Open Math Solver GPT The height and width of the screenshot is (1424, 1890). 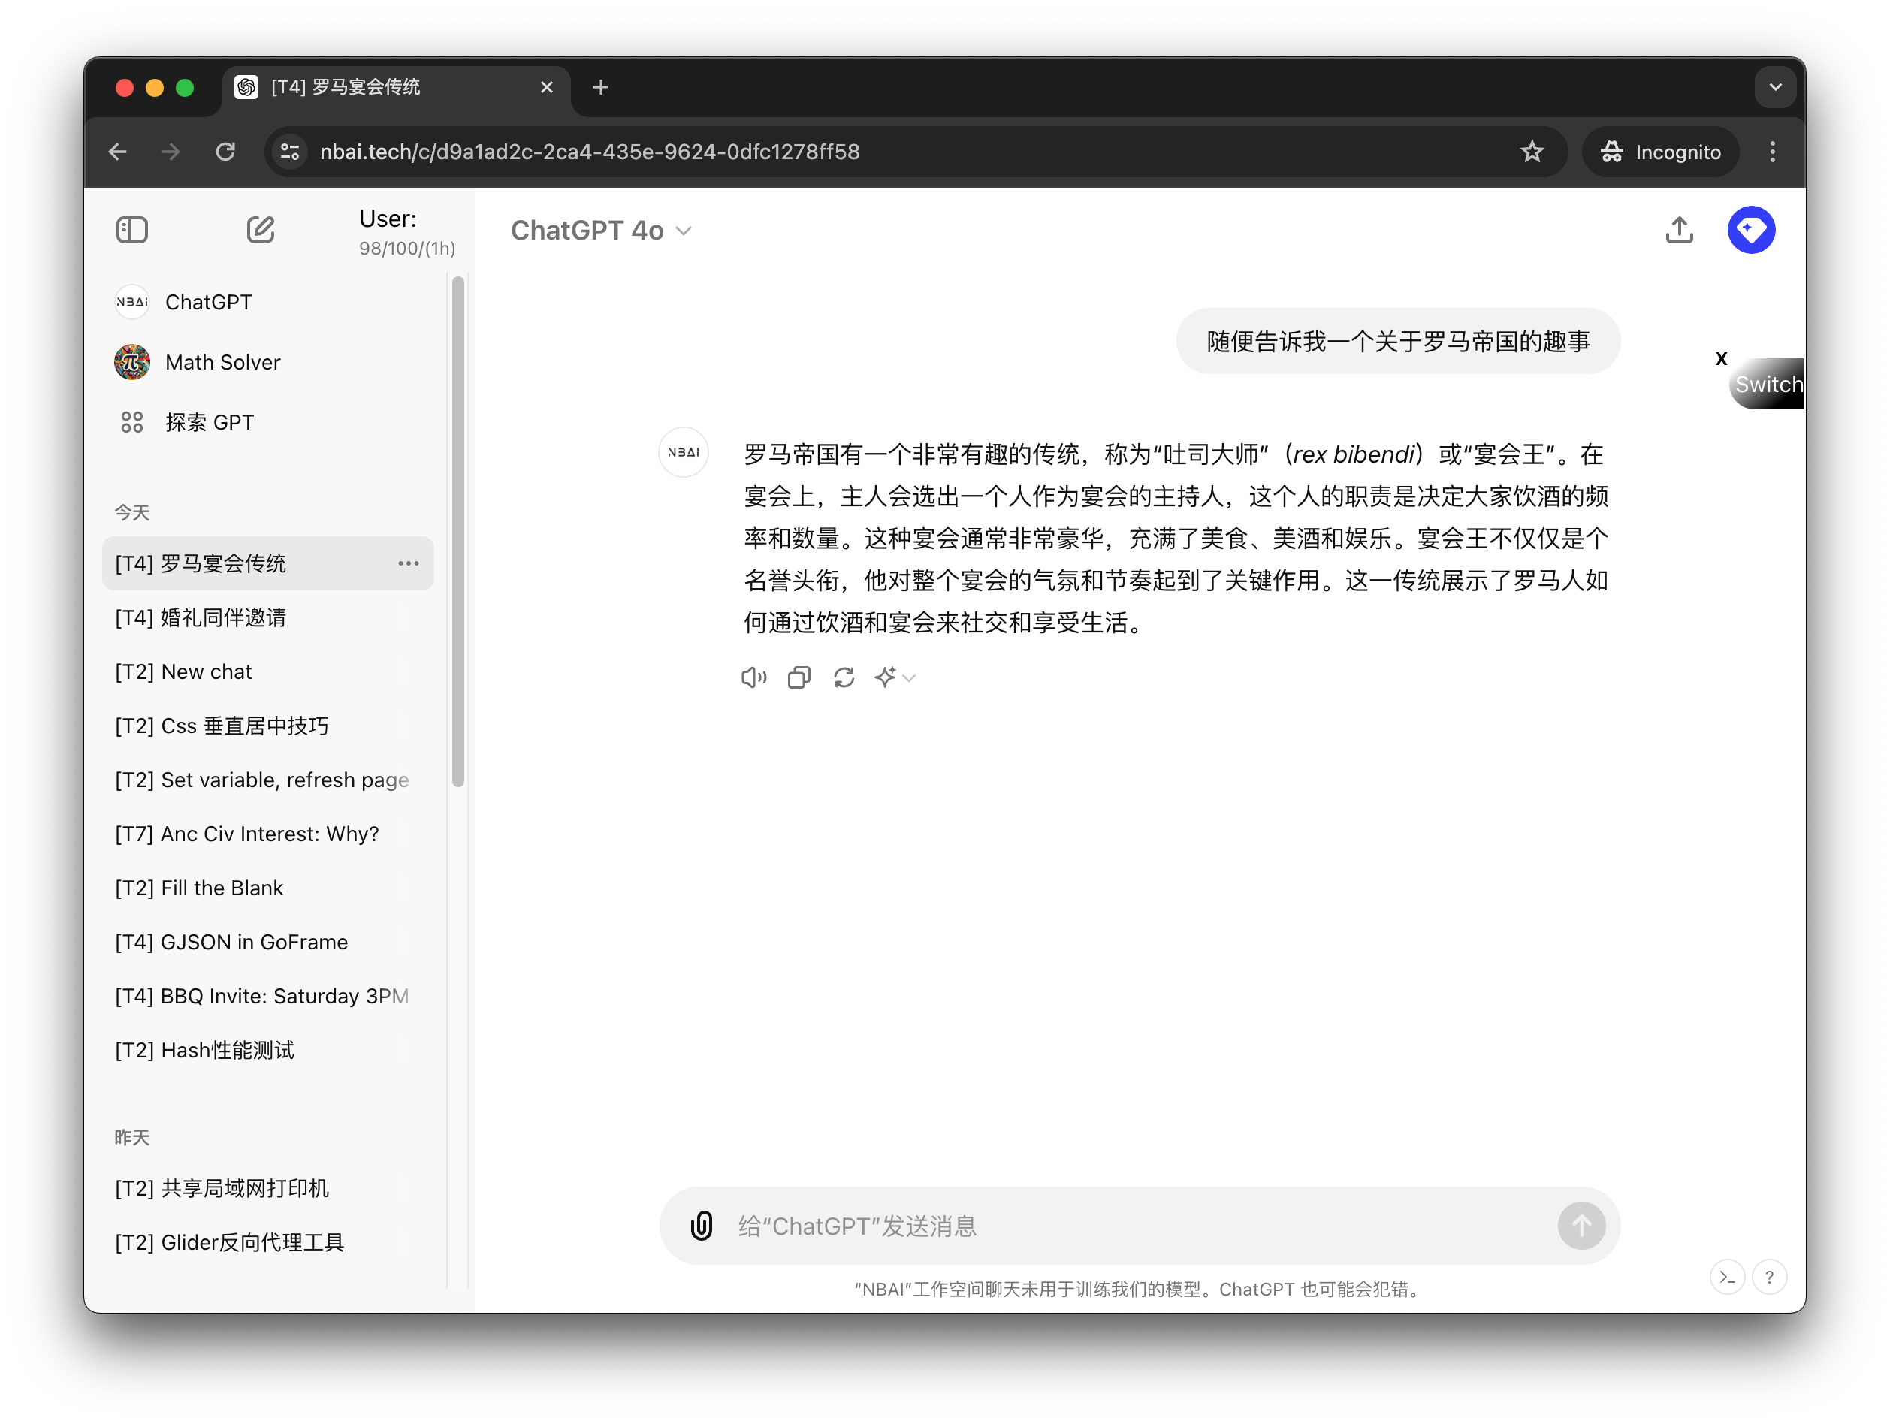click(268, 362)
